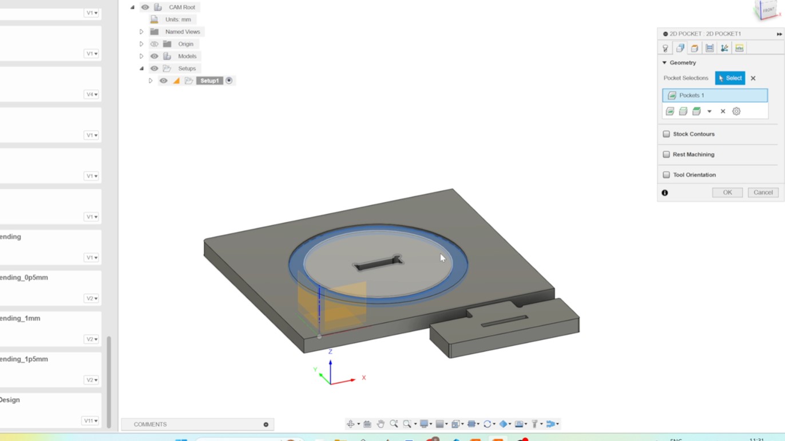The width and height of the screenshot is (785, 441).
Task: Open the Display Settings dropdown arrow
Action: [x=431, y=424]
